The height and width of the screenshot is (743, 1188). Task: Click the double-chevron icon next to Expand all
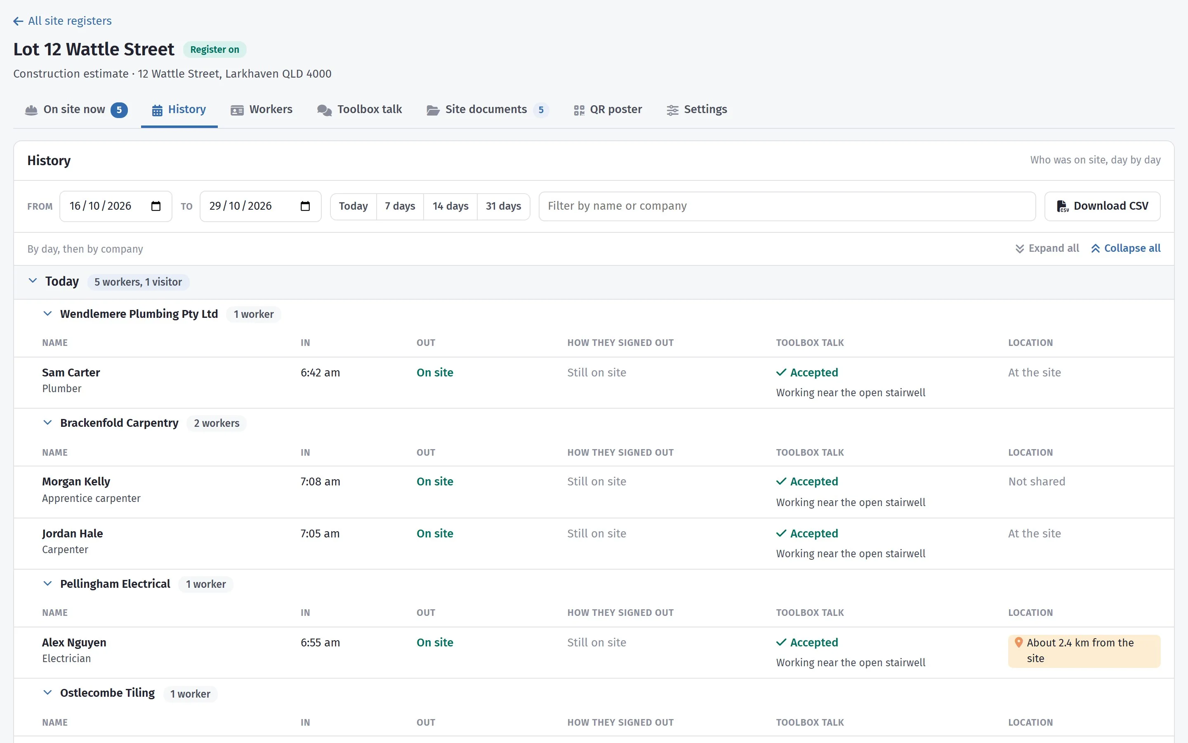pyautogui.click(x=1020, y=248)
